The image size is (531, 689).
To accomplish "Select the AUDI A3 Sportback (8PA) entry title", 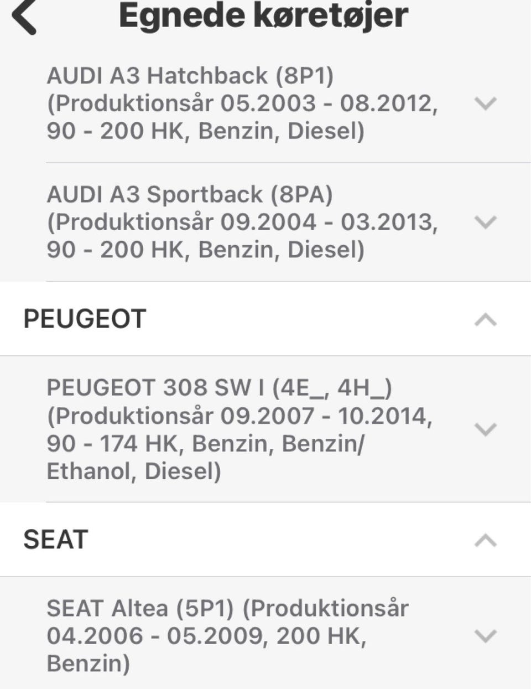I will pos(190,194).
